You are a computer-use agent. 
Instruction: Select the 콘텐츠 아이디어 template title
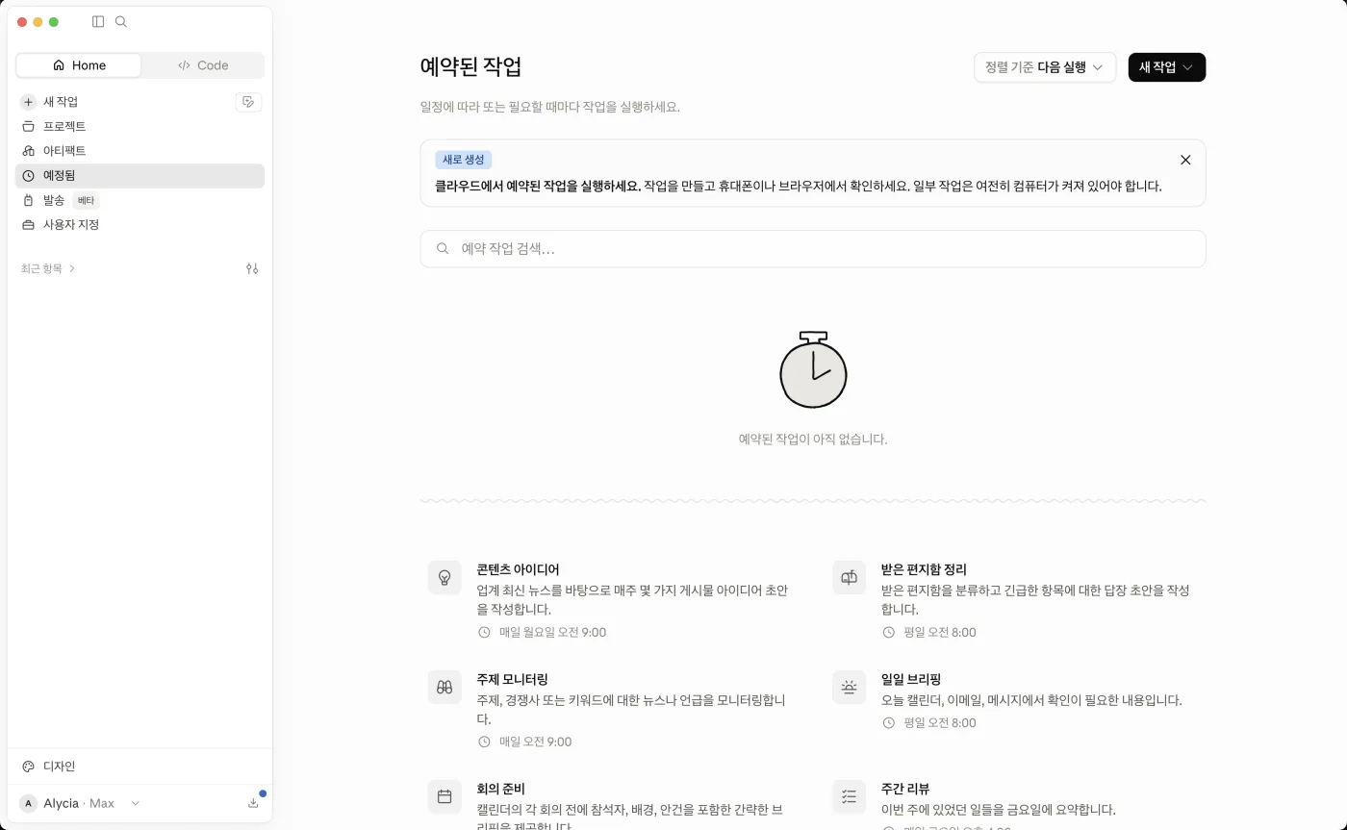coord(518,569)
